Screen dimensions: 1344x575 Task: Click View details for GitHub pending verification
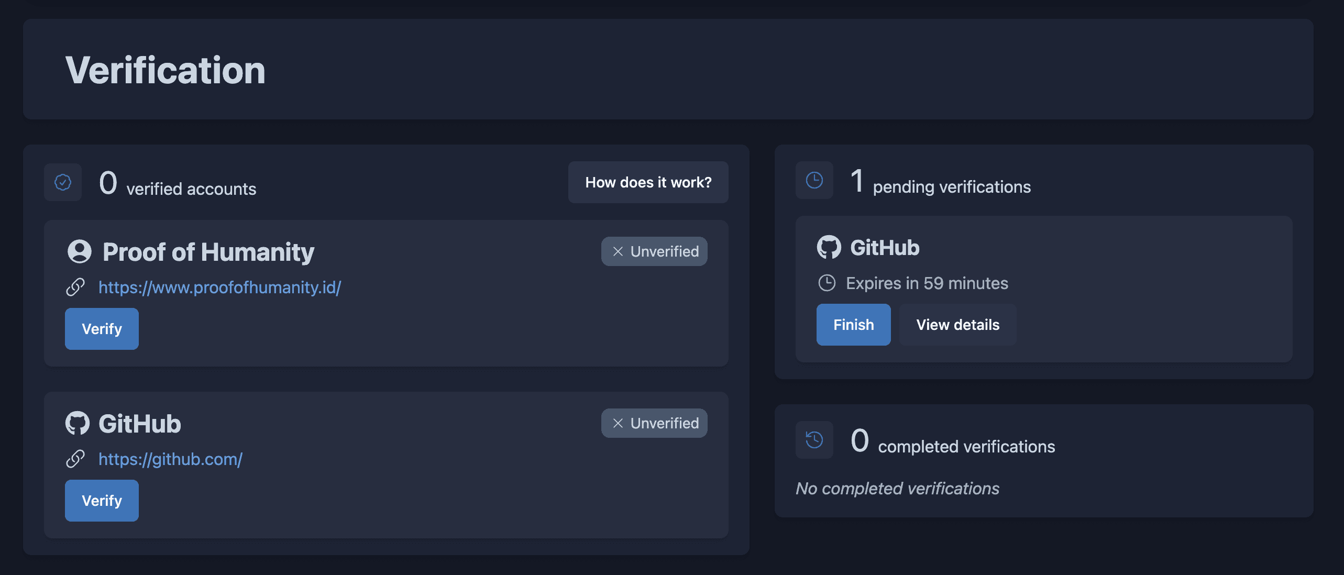(957, 324)
